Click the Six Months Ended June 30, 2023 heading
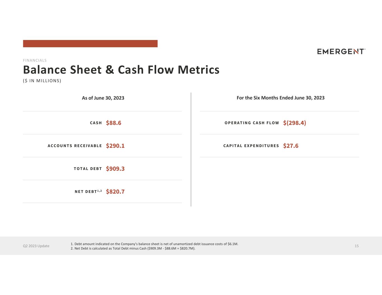The height and width of the screenshot is (295, 382). tap(280, 98)
